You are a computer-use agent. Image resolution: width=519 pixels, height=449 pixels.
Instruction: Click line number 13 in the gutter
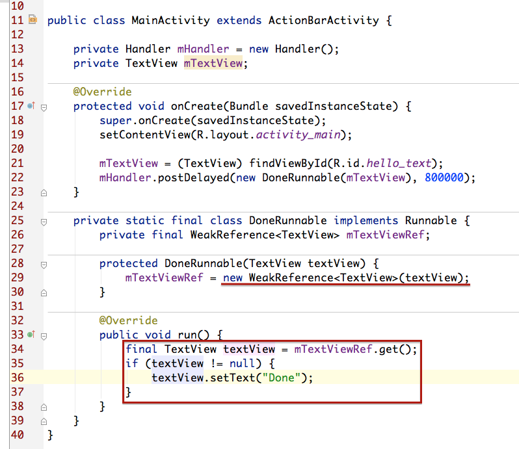coord(18,49)
